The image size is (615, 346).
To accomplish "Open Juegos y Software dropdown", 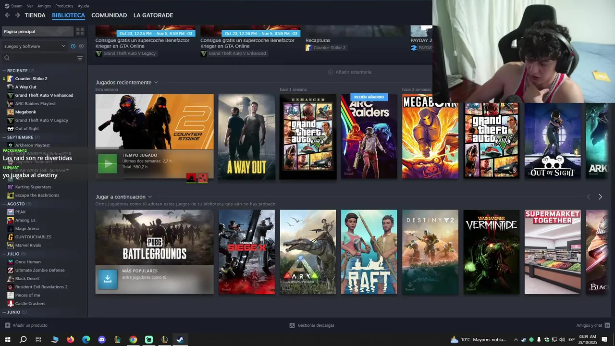I will [35, 46].
